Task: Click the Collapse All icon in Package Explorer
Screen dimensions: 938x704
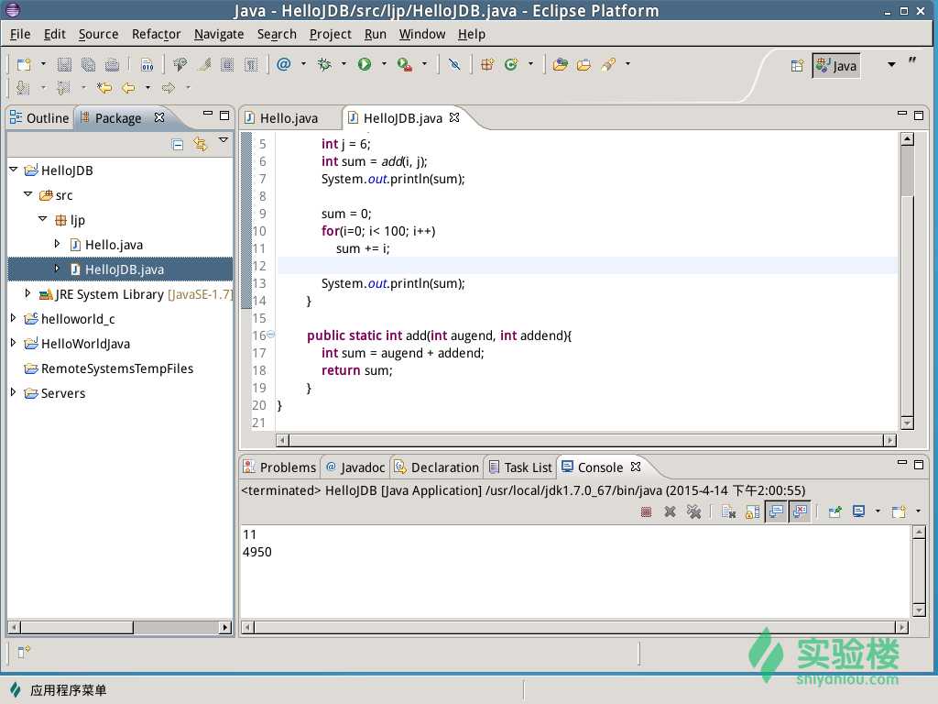Action: click(x=178, y=144)
